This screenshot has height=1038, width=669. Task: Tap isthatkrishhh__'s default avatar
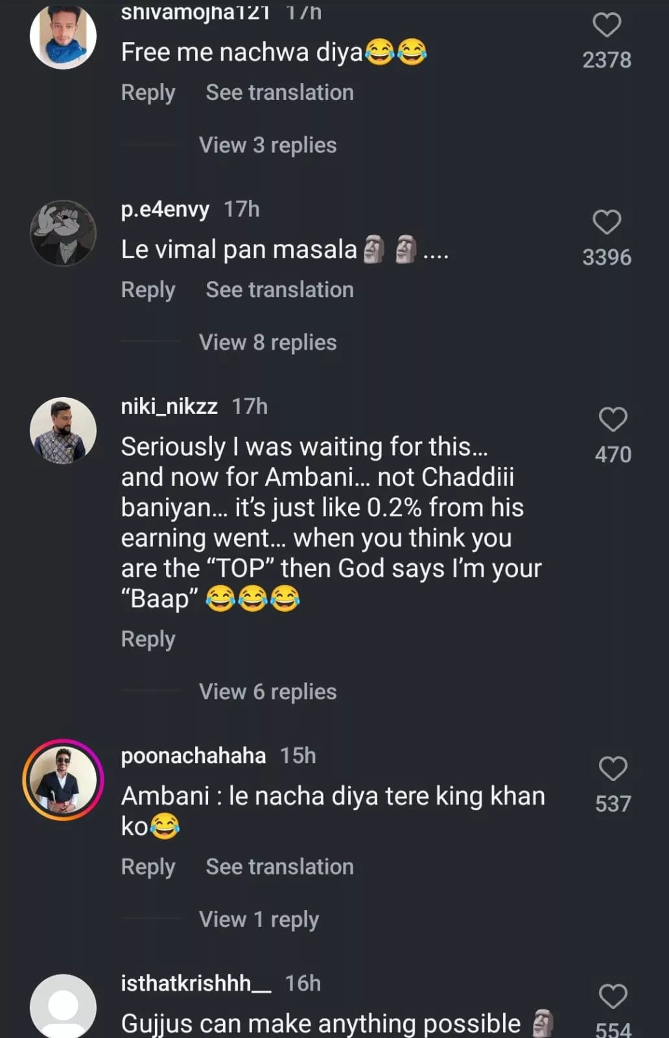[x=63, y=1007]
